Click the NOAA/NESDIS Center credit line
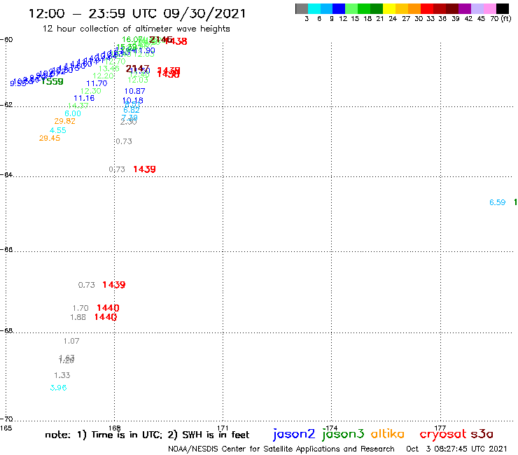Screen dimensions: 518x455 coord(281,449)
